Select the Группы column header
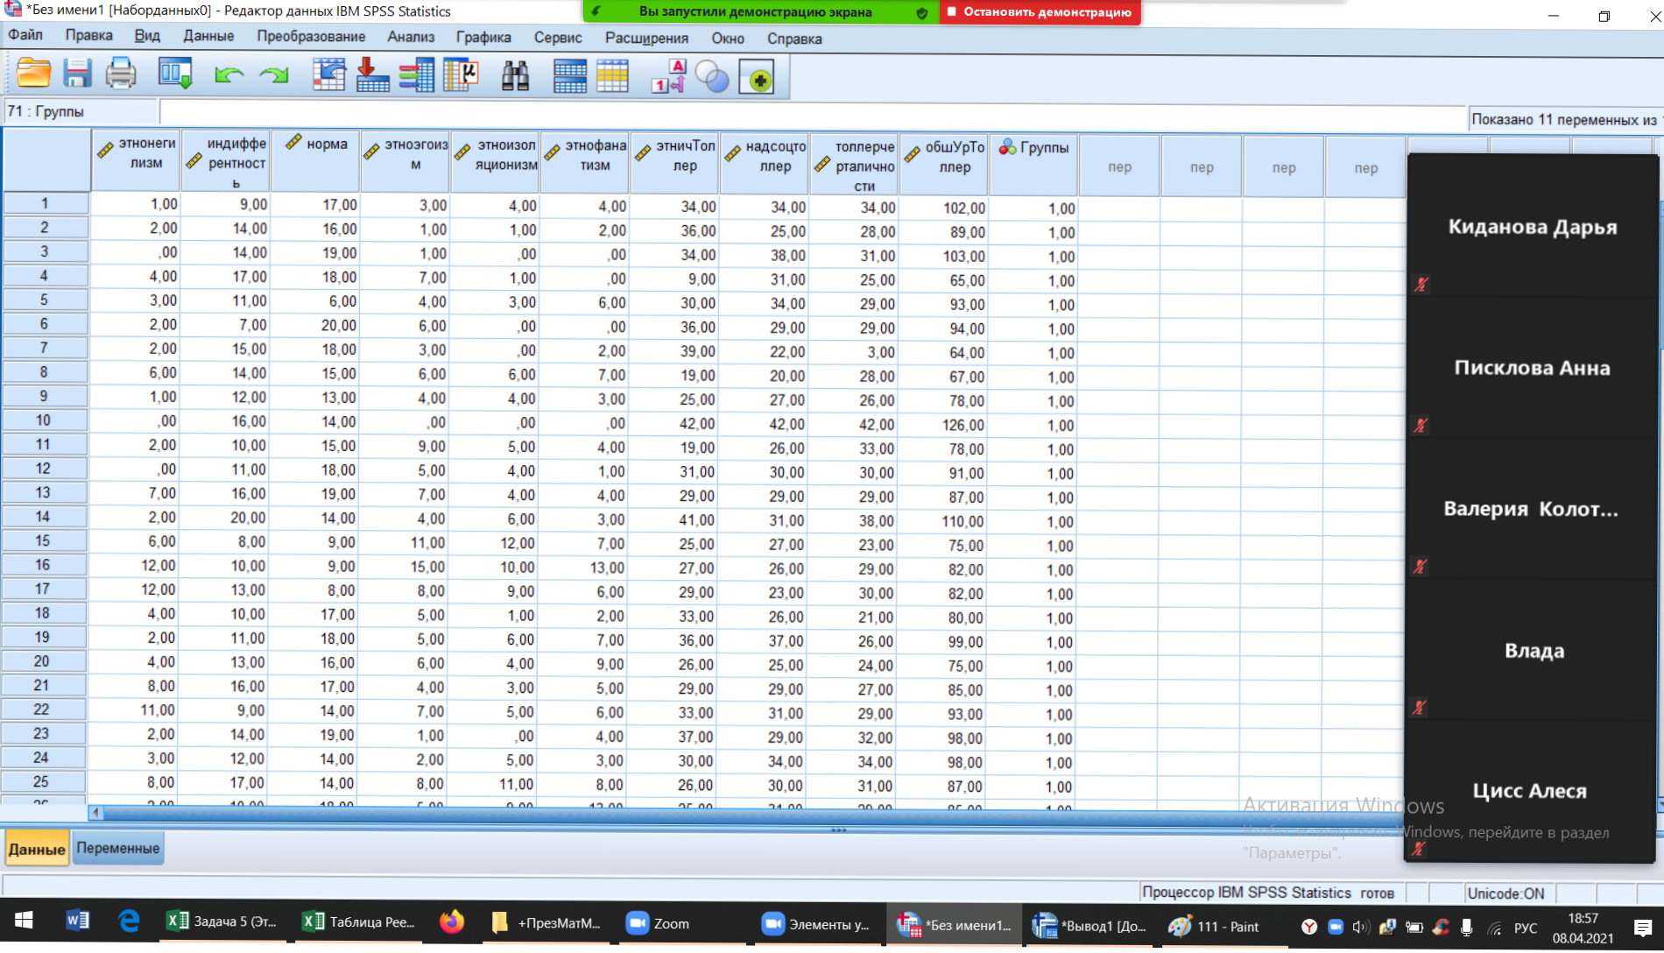This screenshot has height=953, width=1664. 1033,164
